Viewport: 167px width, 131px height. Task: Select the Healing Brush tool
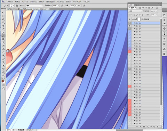point(3,33)
